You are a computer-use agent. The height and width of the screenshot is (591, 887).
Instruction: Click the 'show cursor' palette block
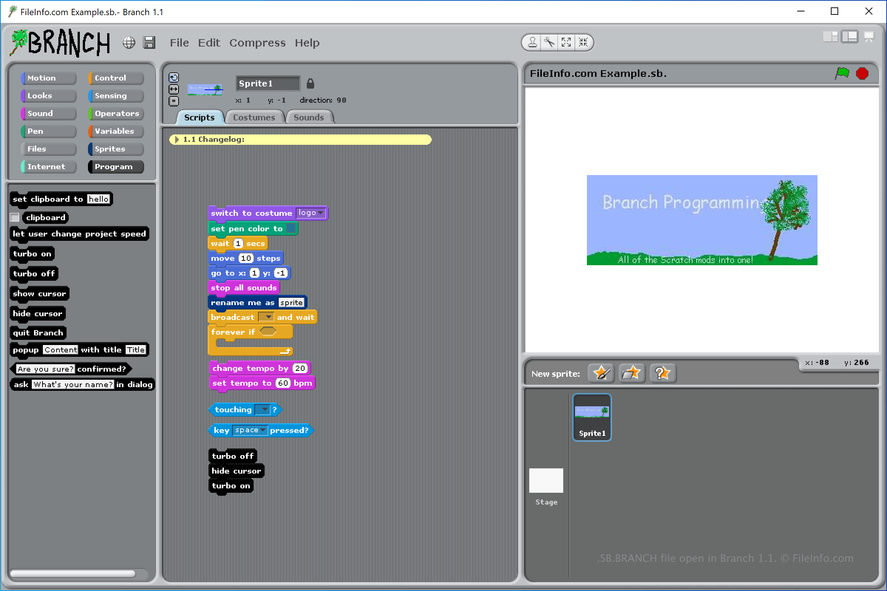tap(39, 294)
